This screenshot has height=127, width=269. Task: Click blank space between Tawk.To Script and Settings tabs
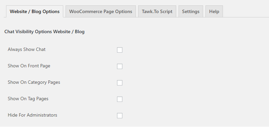coord(177,11)
